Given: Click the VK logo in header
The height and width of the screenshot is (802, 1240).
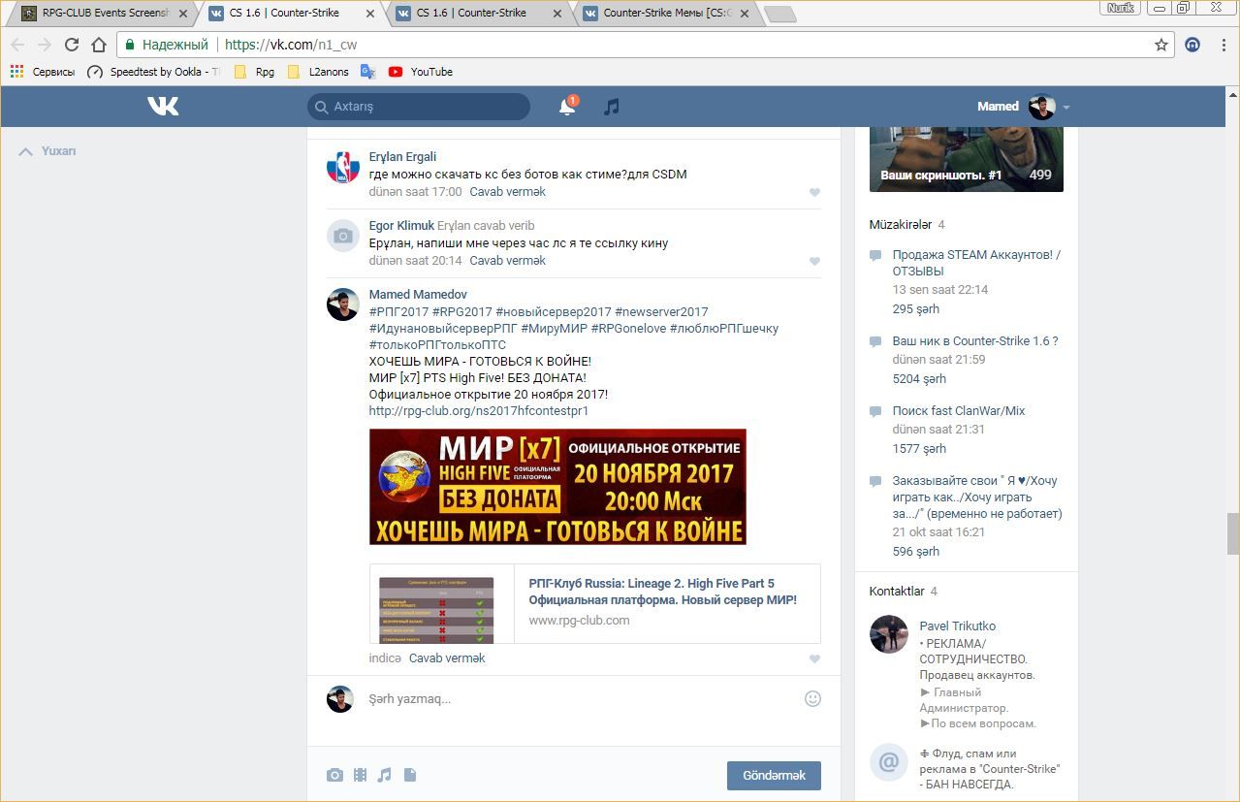Looking at the screenshot, I should [163, 107].
